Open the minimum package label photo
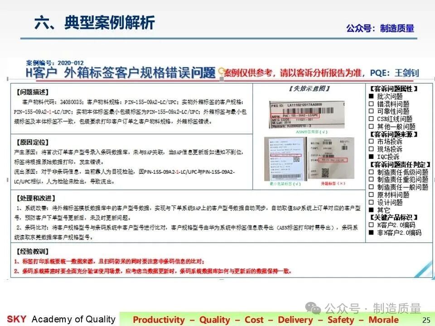The image size is (435, 326). point(285,159)
